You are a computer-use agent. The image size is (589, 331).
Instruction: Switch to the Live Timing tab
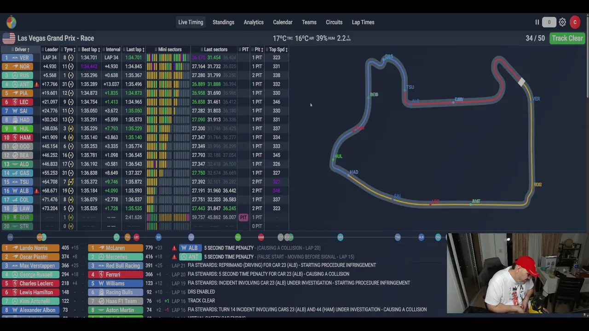[x=191, y=22]
